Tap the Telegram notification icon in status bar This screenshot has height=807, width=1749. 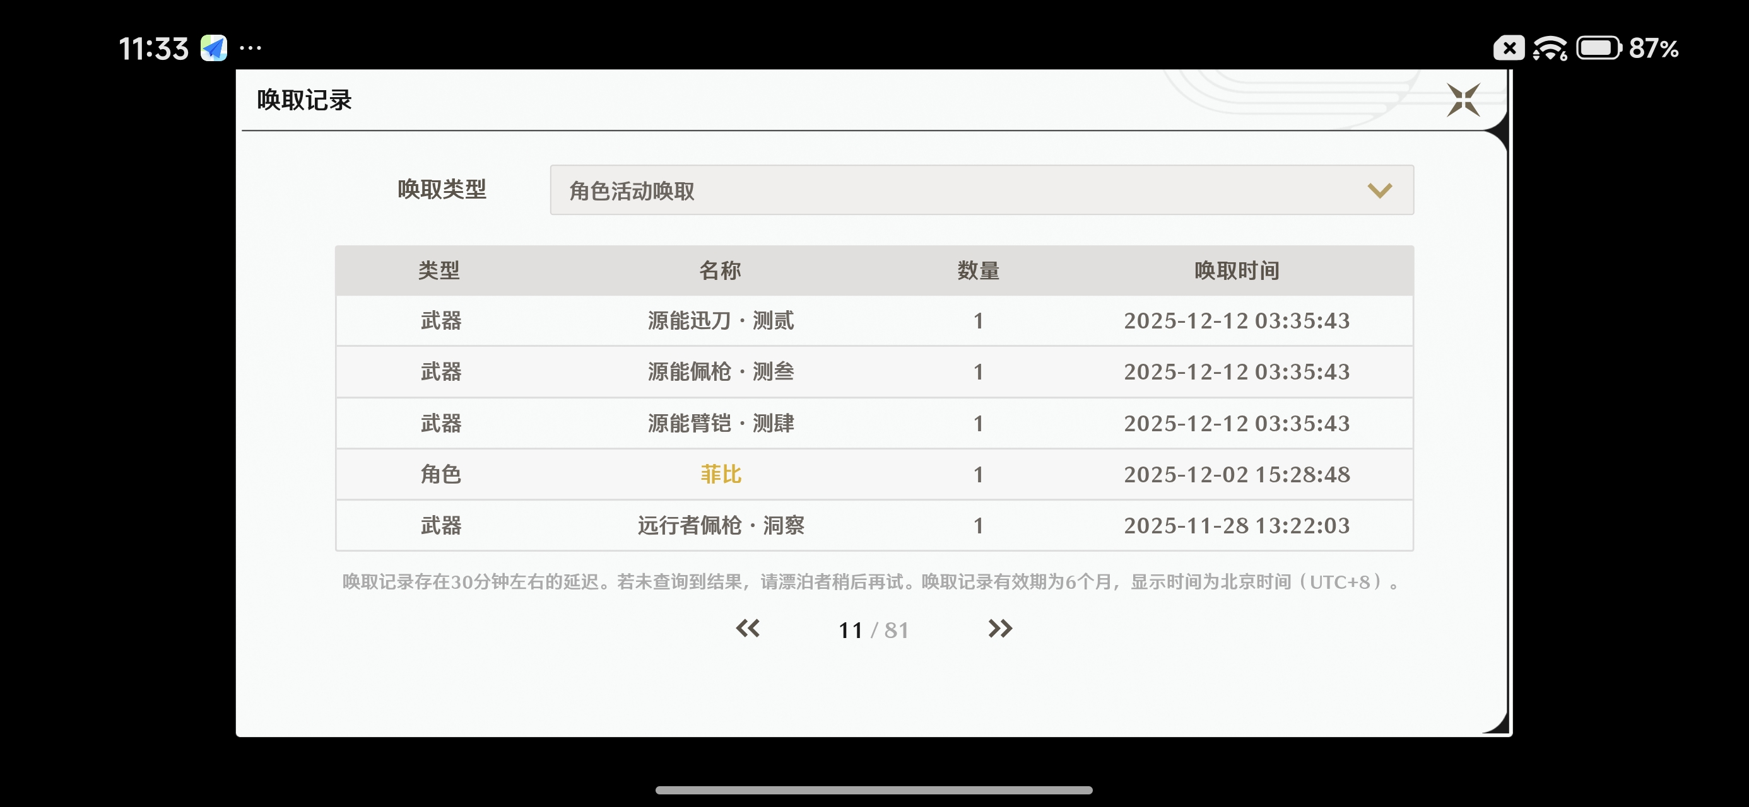[x=214, y=48]
